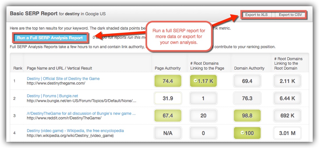The height and width of the screenshot is (148, 319).
Task: Select bungie.net forum URL text
Action: (82, 101)
